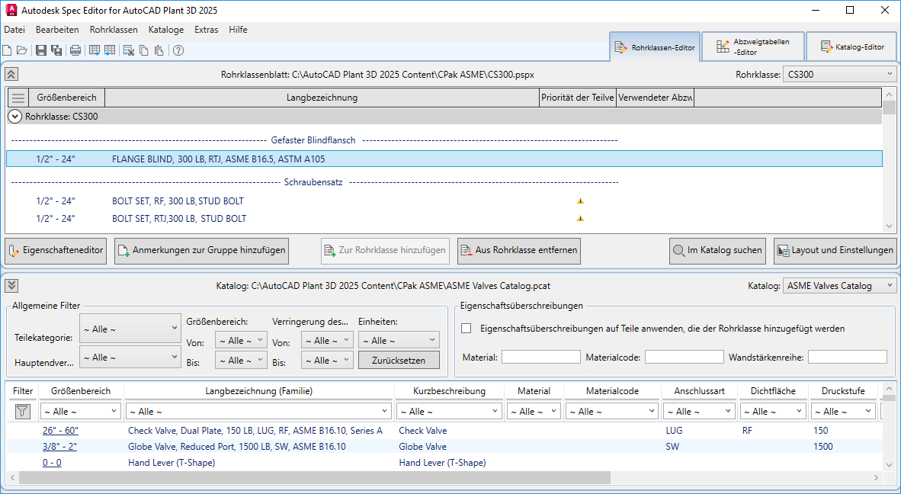Open the column list hamburger icon

18,98
